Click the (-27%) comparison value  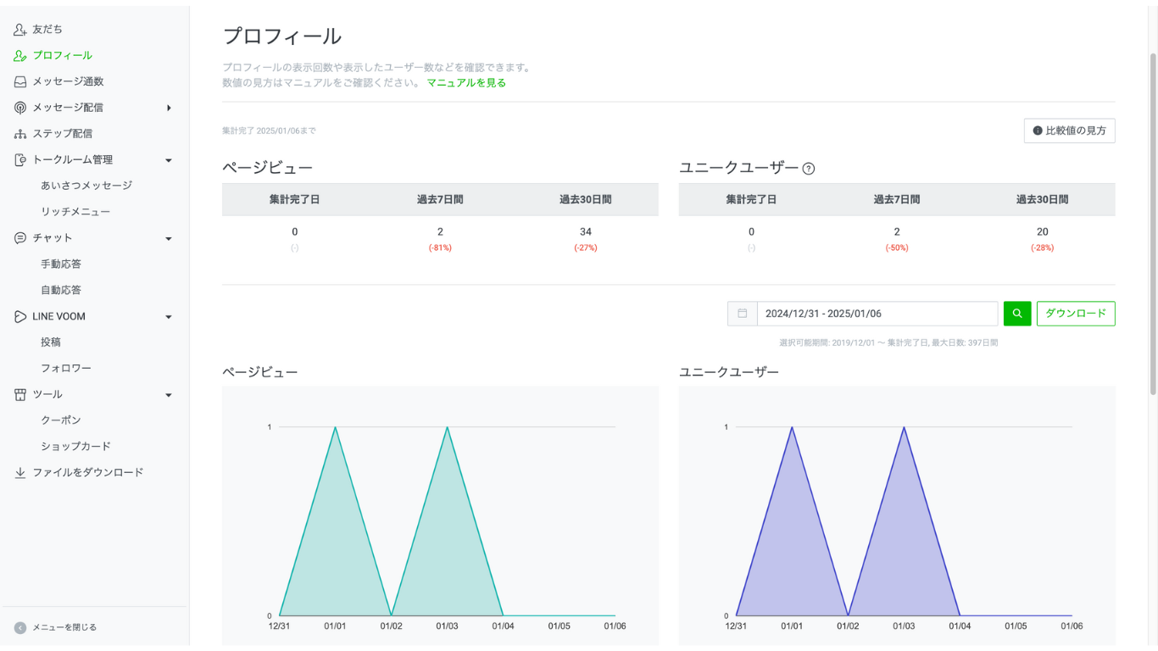pos(586,248)
